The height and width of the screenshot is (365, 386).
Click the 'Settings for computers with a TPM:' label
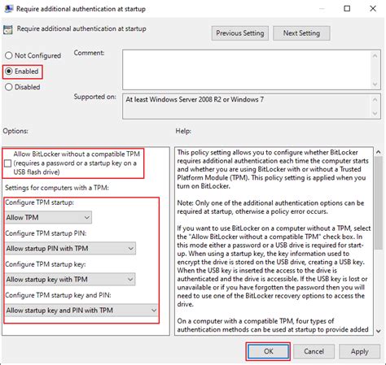pos(57,188)
